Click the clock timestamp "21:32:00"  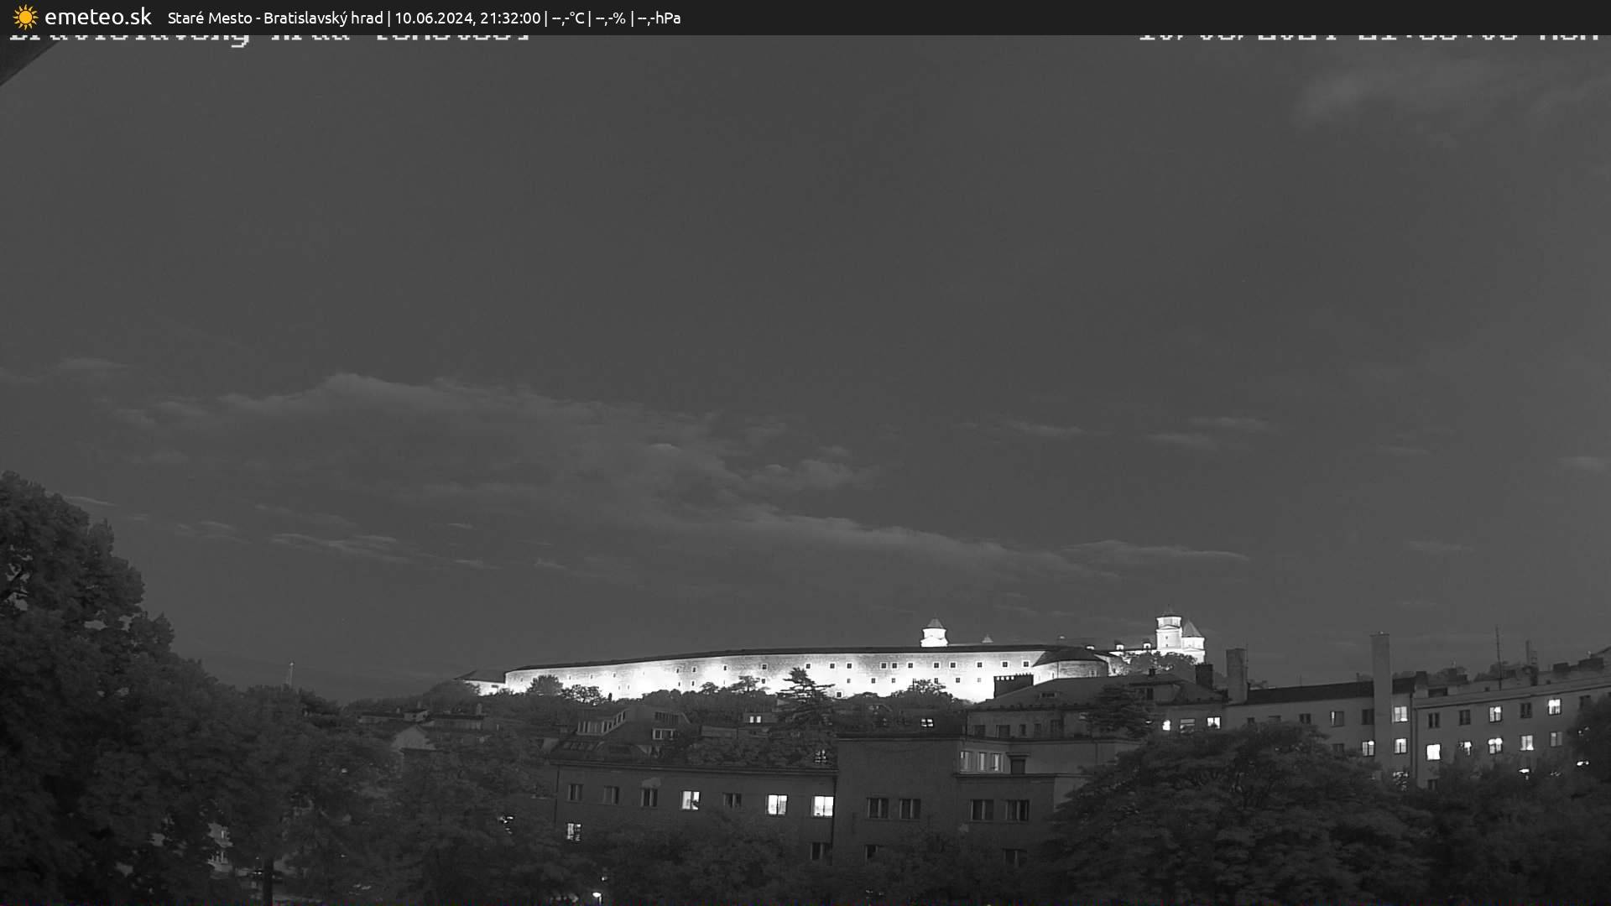pos(509,17)
